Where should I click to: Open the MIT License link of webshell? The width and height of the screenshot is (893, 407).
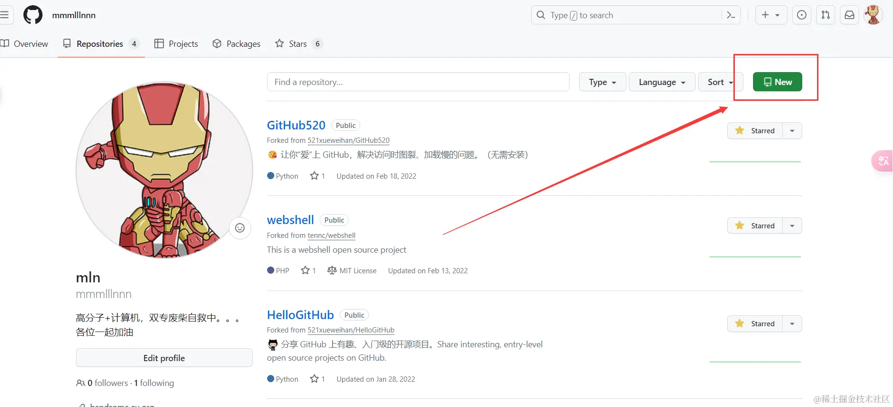point(352,270)
